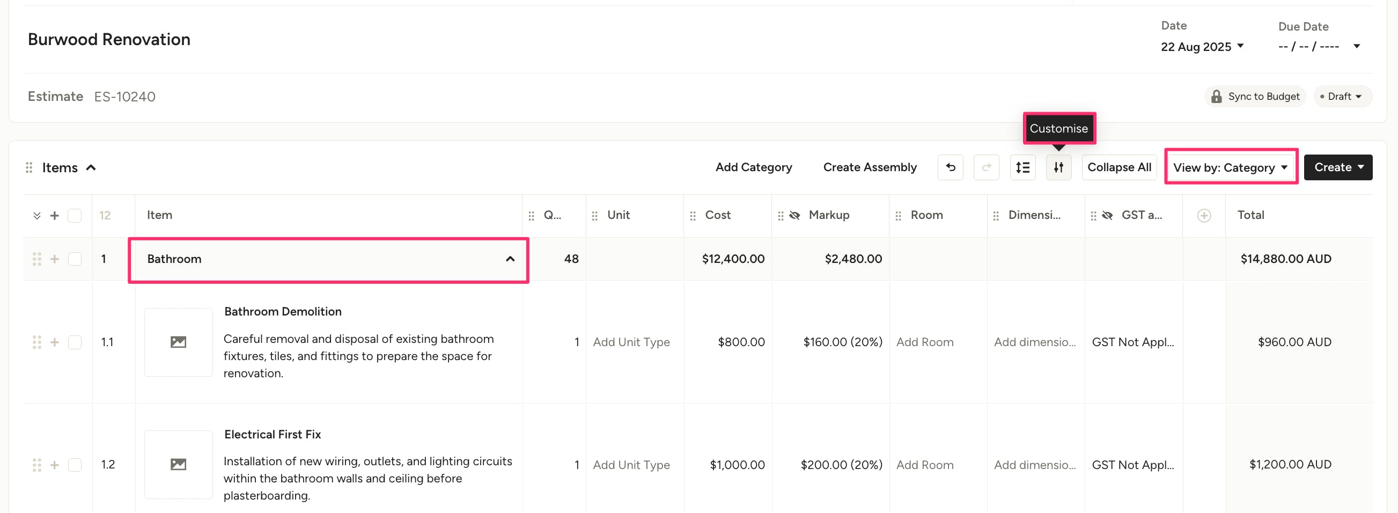Click the add column plus circle icon
The width and height of the screenshot is (1398, 513).
(1204, 216)
